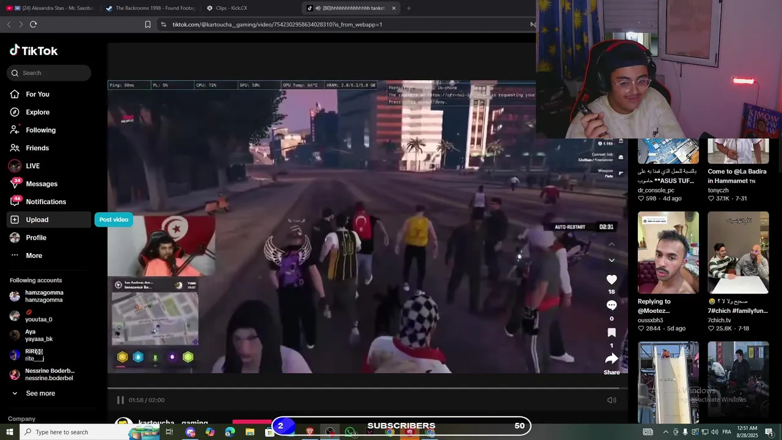The width and height of the screenshot is (782, 440).
Task: Open 7chich.tv video thumbnail
Action: click(738, 252)
